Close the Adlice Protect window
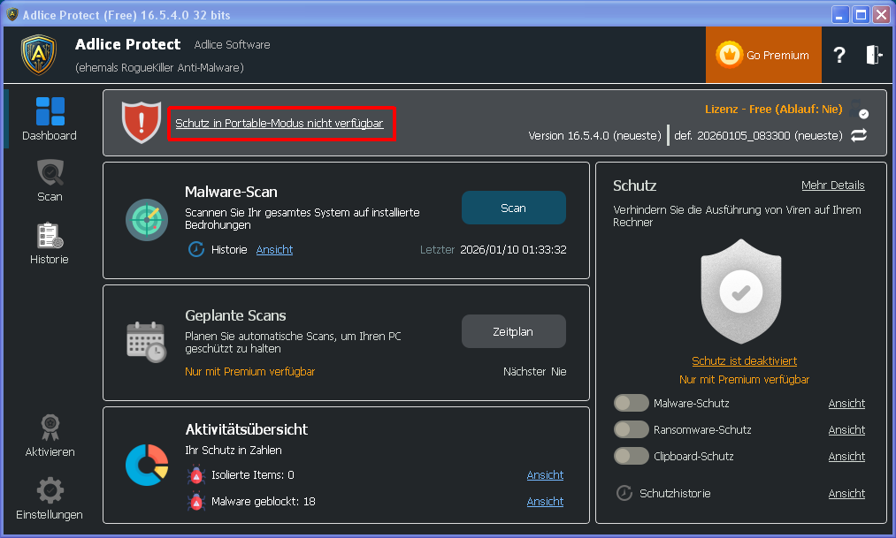The image size is (896, 538). coord(881,14)
